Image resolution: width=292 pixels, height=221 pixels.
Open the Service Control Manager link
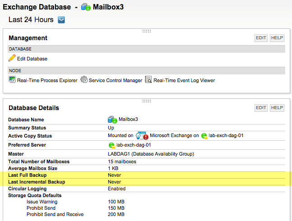coord(115,80)
